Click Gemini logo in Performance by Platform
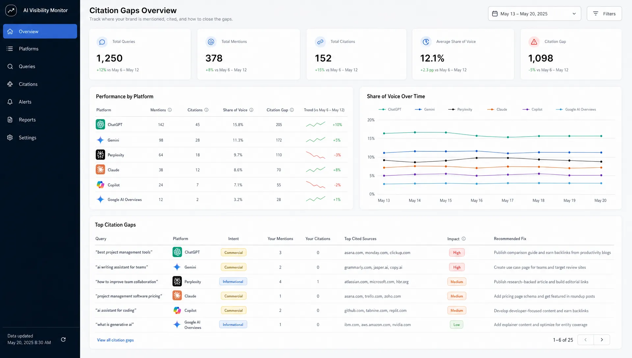The image size is (632, 358). tap(100, 140)
